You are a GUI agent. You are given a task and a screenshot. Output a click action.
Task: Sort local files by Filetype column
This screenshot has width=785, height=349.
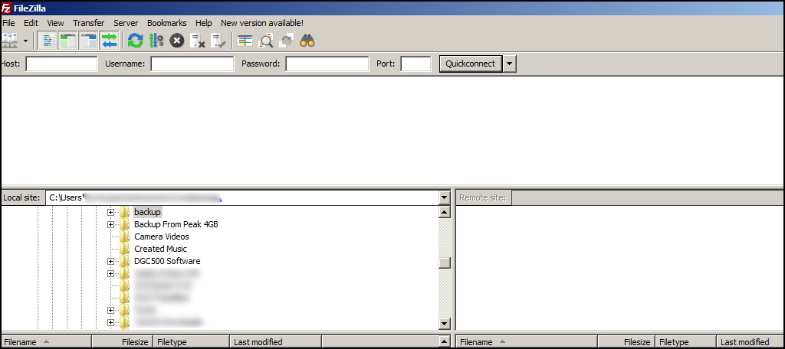[x=191, y=342]
